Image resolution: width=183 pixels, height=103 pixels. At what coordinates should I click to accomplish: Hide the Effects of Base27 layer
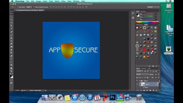(x=144, y=88)
